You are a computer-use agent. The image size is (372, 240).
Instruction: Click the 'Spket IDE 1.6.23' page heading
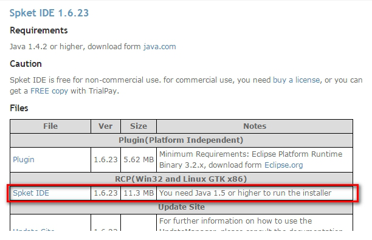pos(49,13)
